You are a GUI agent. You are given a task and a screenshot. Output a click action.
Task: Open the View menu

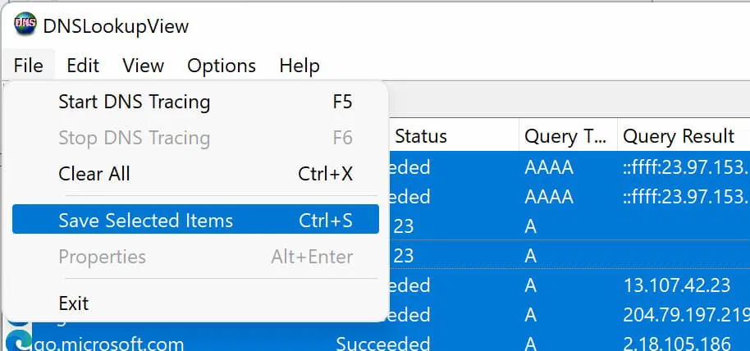pos(143,66)
